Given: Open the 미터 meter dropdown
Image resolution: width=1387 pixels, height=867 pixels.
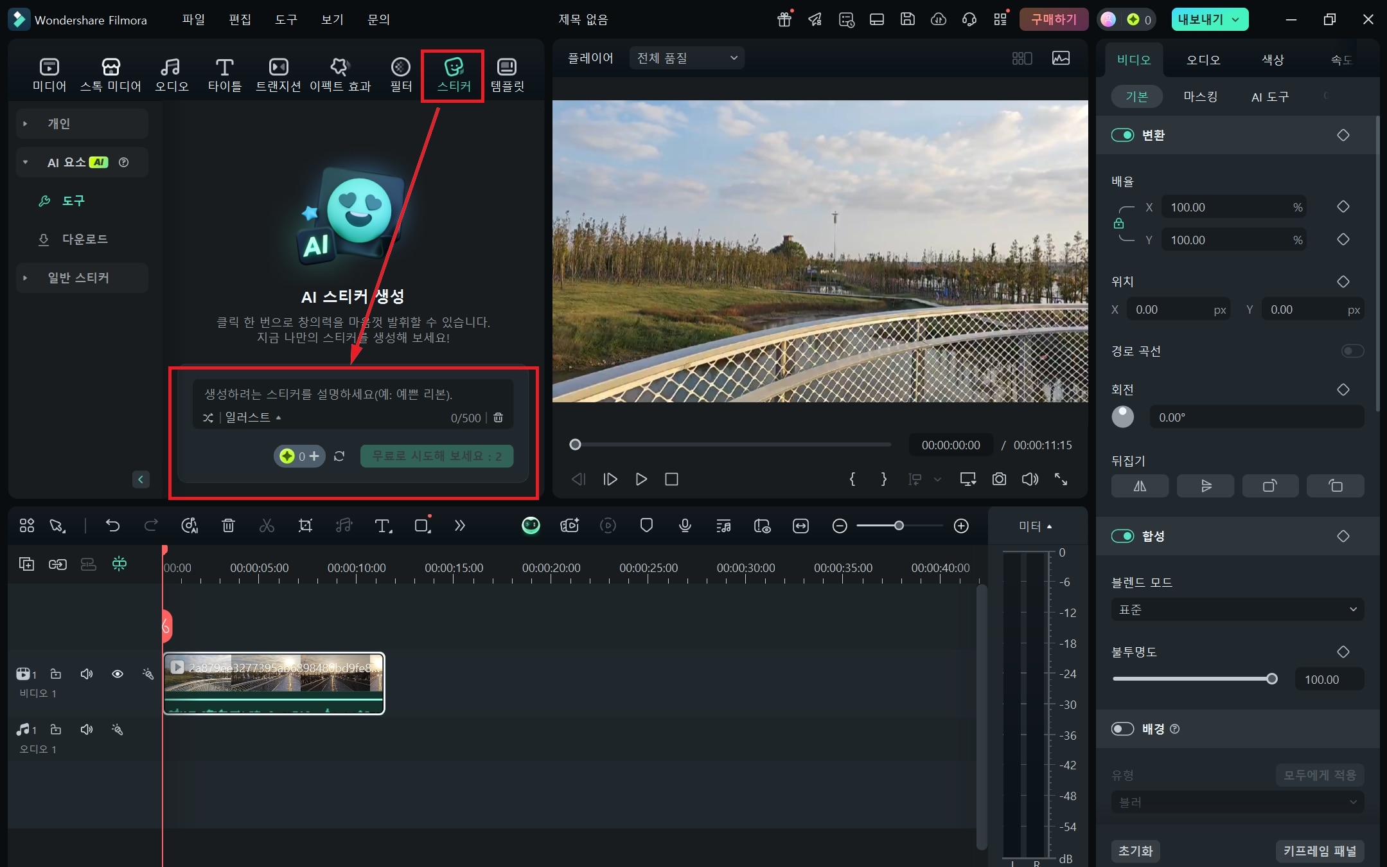Looking at the screenshot, I should tap(1035, 526).
